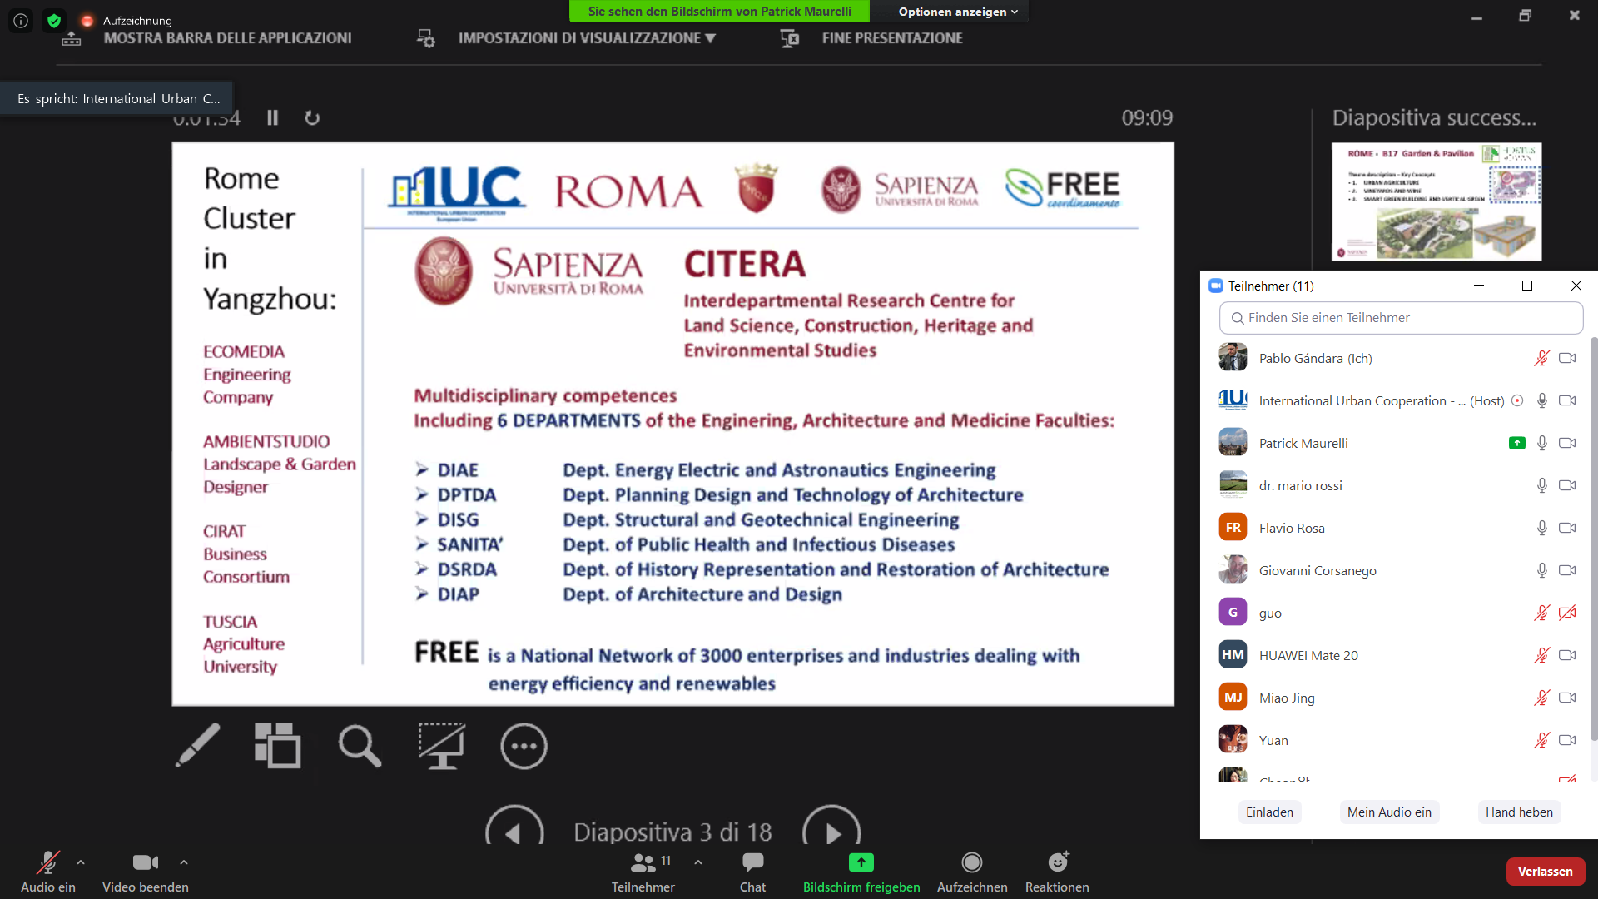The height and width of the screenshot is (899, 1598).
Task: Click the magnifier zoom tool
Action: point(360,745)
